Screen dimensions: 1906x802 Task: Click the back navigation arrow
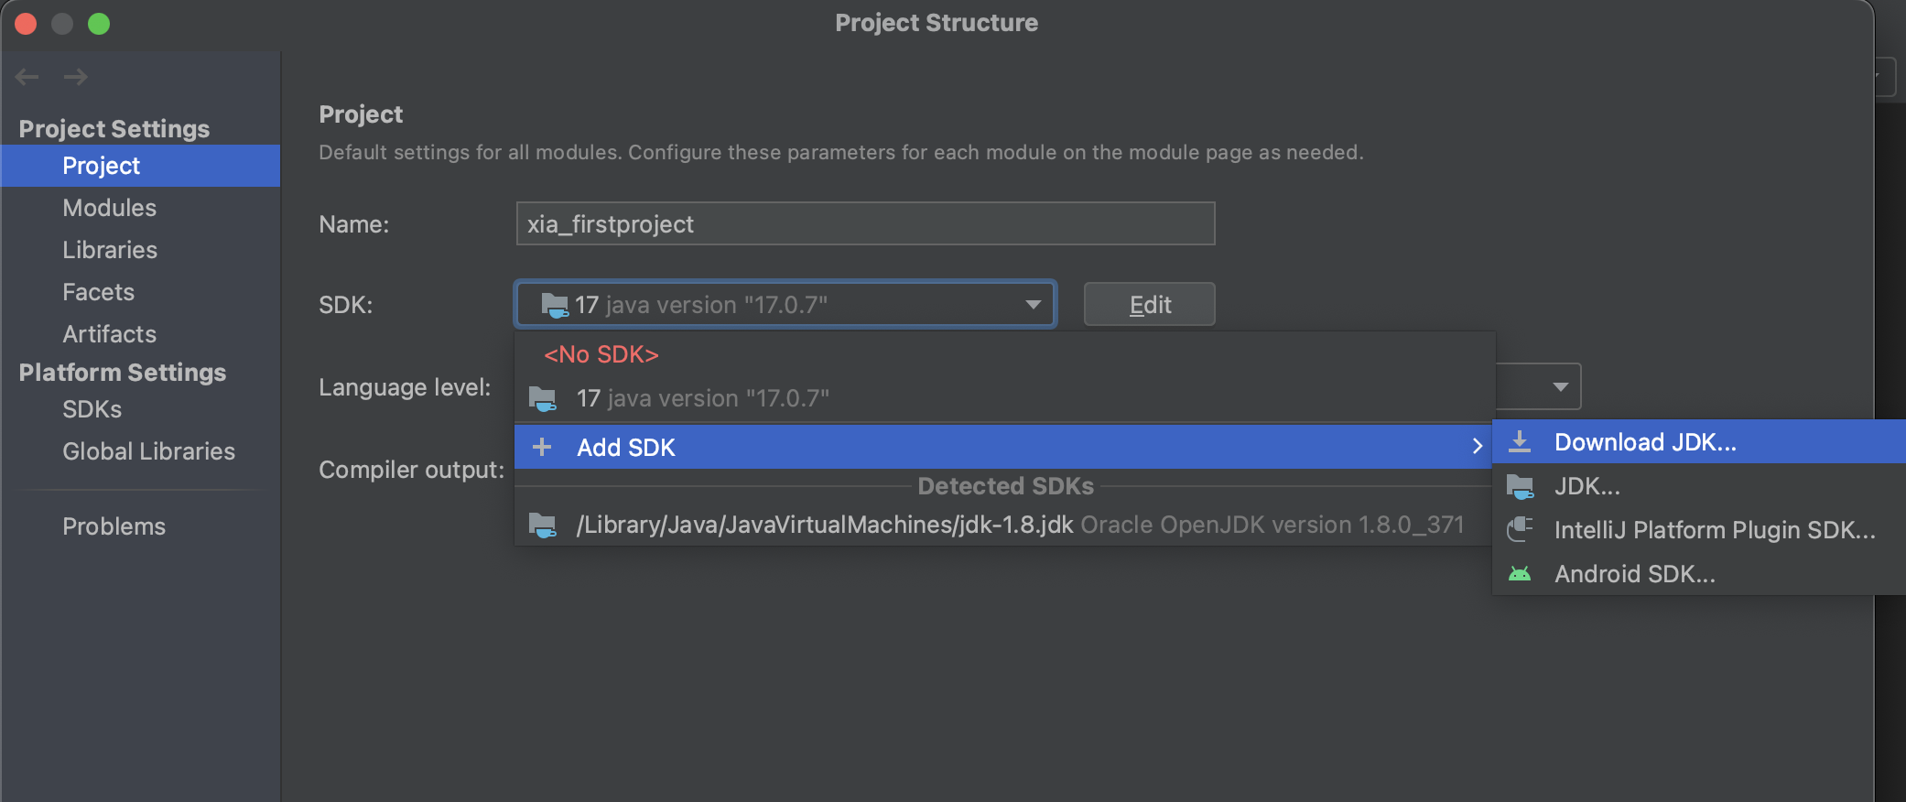(27, 77)
